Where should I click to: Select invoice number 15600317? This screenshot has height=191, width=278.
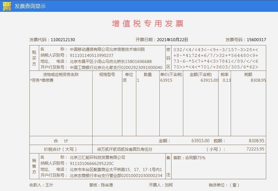pyautogui.click(x=256, y=40)
